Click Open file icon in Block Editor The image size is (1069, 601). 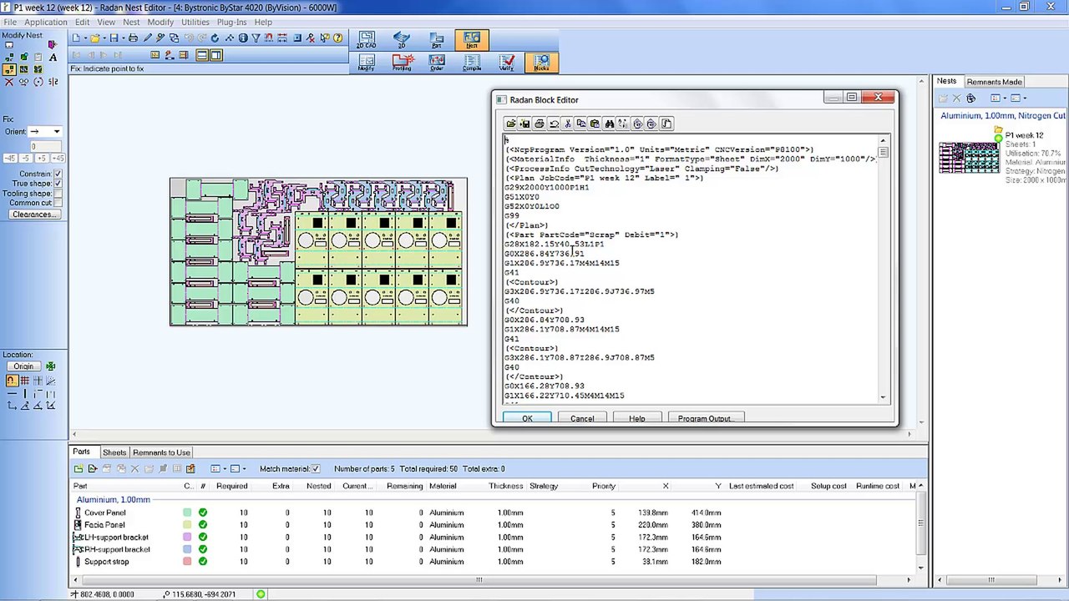click(510, 124)
